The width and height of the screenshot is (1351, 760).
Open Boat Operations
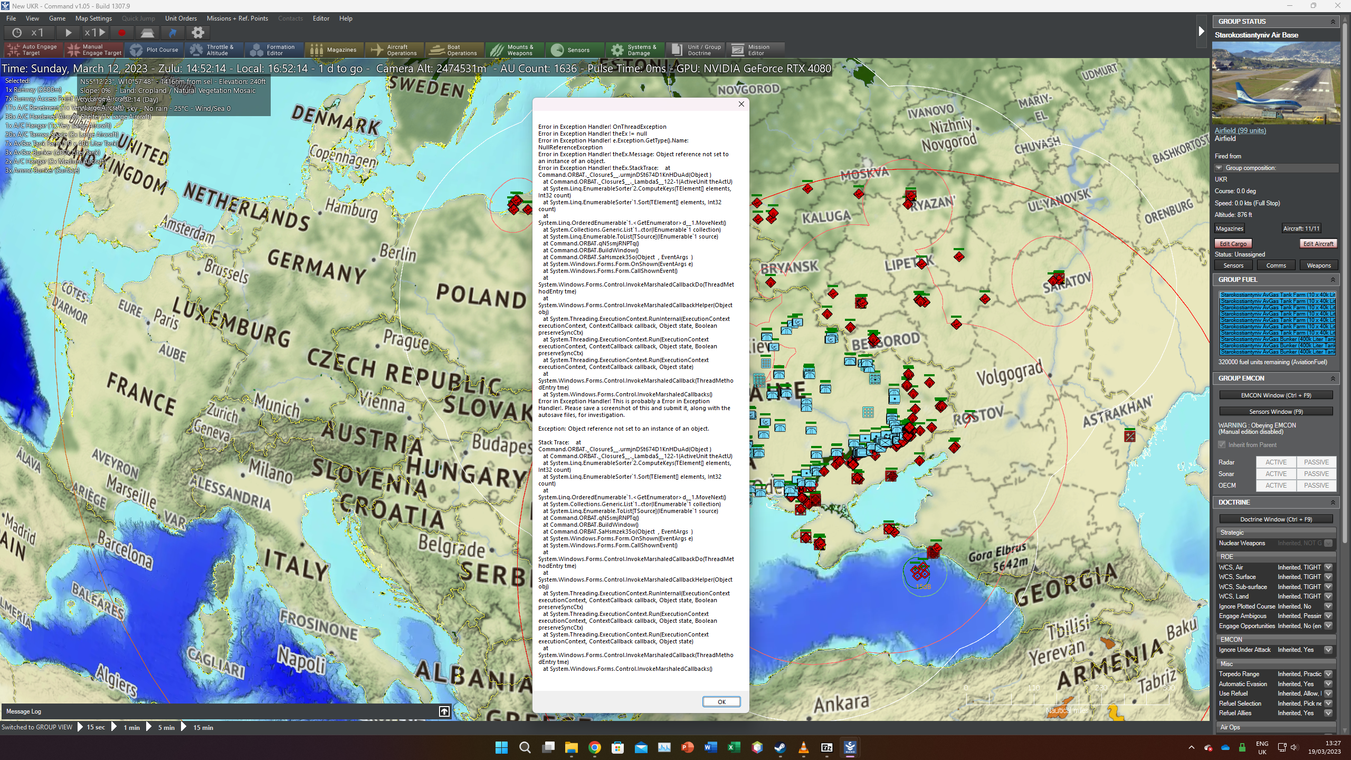pyautogui.click(x=455, y=50)
